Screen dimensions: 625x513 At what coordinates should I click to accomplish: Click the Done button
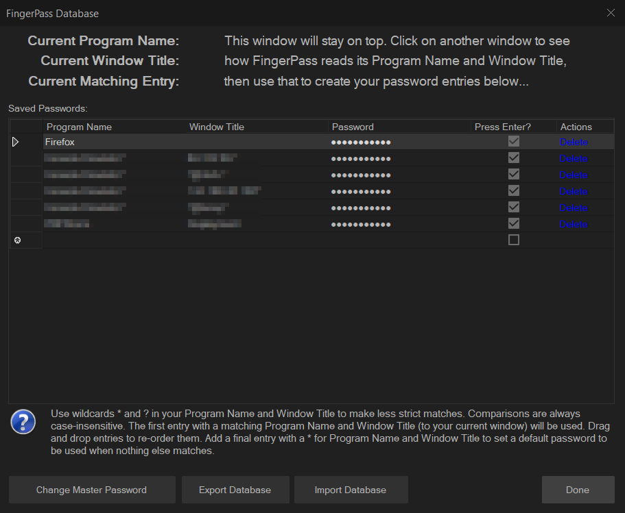coord(578,490)
